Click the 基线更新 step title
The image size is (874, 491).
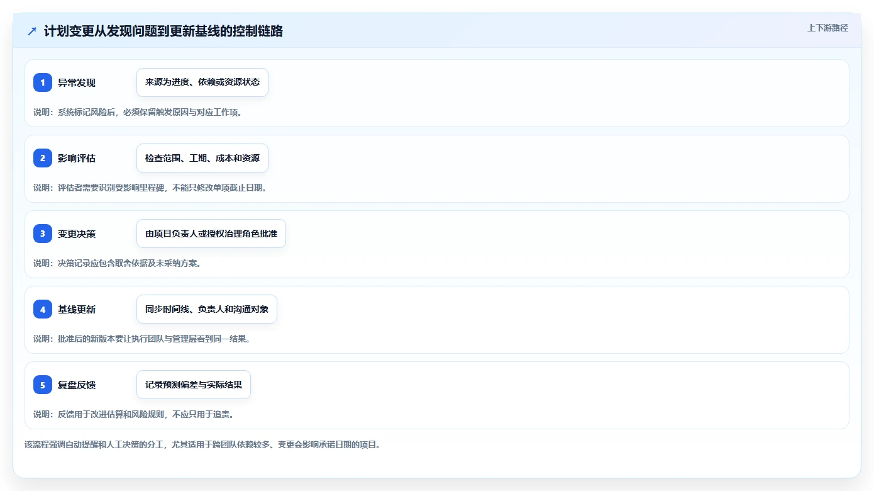coord(77,309)
